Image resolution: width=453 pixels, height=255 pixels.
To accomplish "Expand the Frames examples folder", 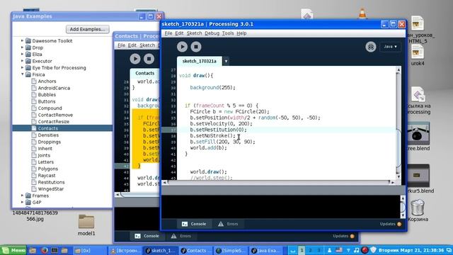I will point(23,195).
